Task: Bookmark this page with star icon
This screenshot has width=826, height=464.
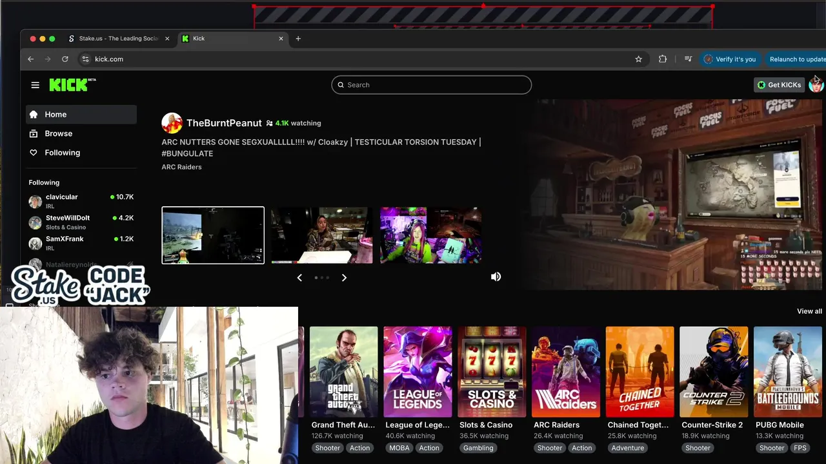Action: pos(638,59)
